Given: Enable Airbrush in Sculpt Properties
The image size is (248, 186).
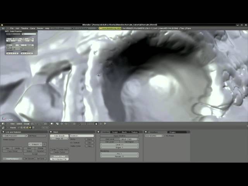Looking at the screenshot, I should [x=29, y=45].
